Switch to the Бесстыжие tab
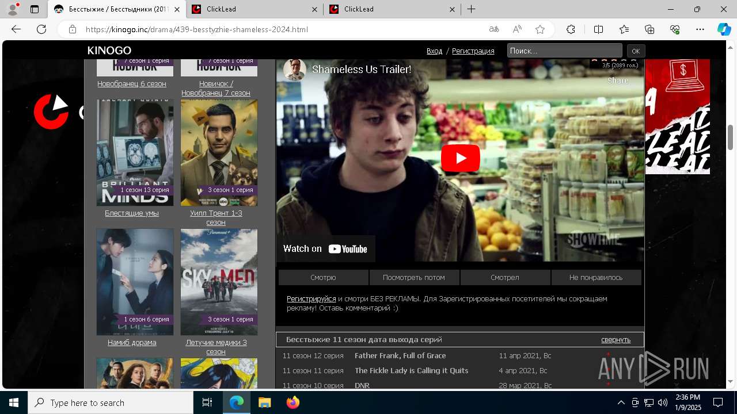Image resolution: width=737 pixels, height=414 pixels. tap(118, 9)
